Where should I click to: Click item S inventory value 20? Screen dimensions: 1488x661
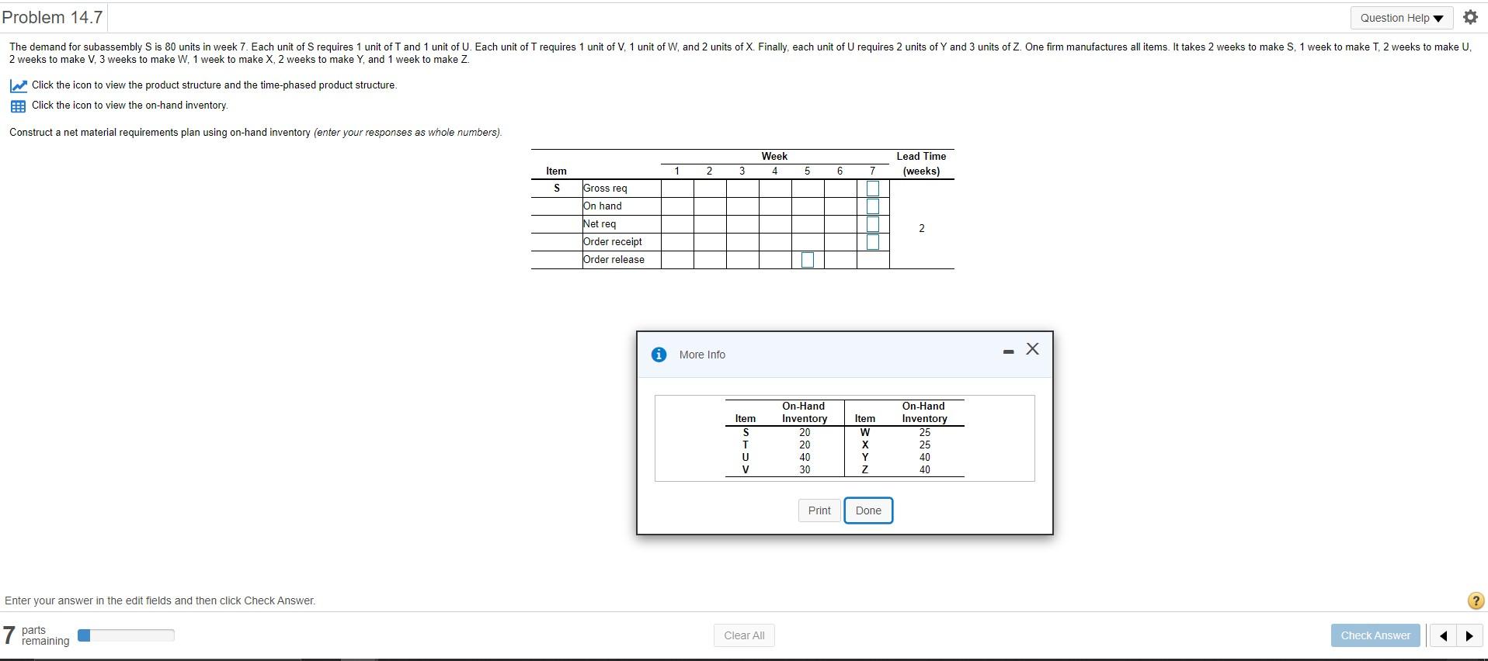pos(805,432)
